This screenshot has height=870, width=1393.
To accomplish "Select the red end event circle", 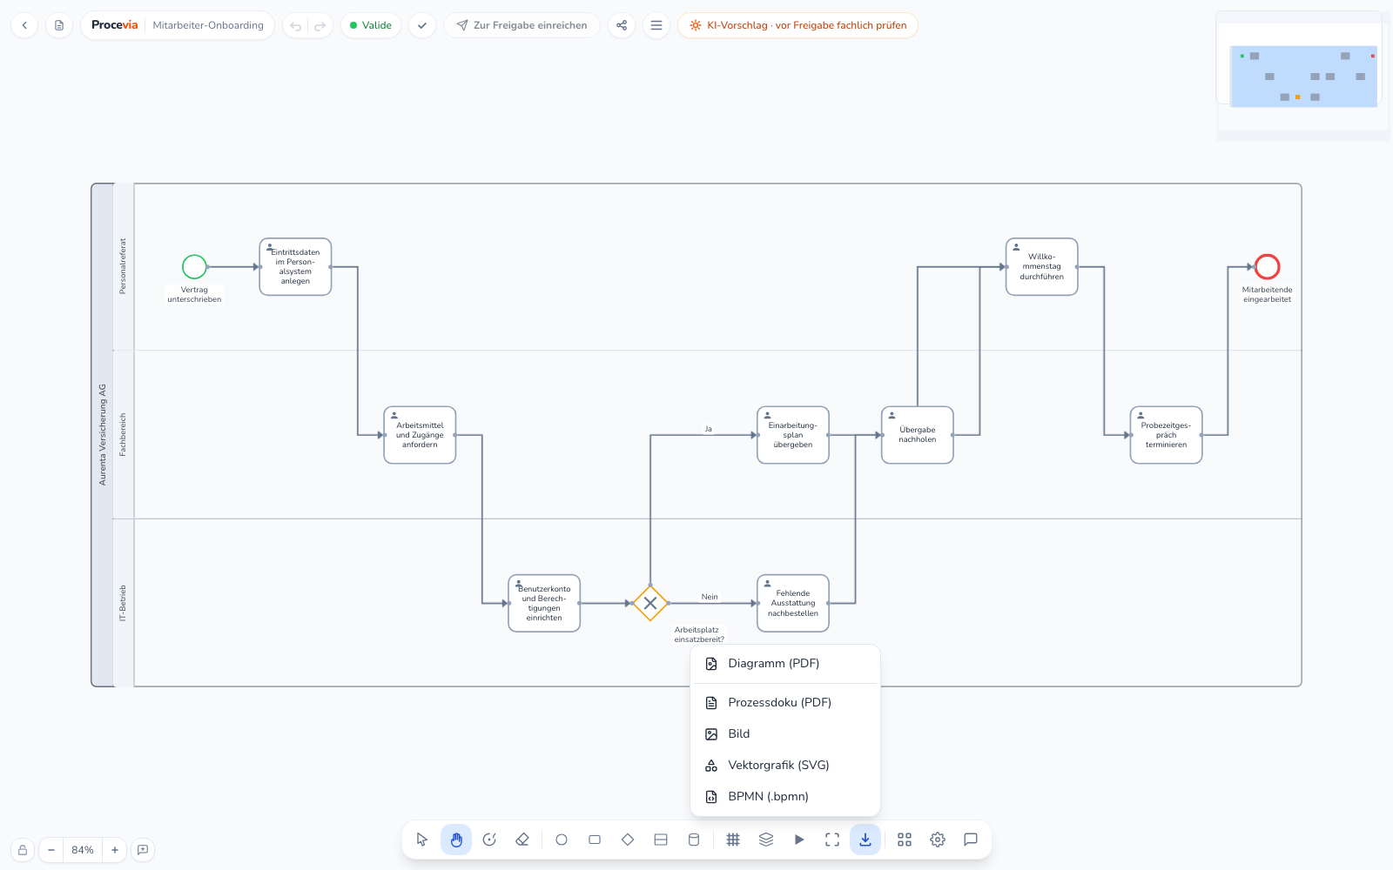I will click(1268, 267).
